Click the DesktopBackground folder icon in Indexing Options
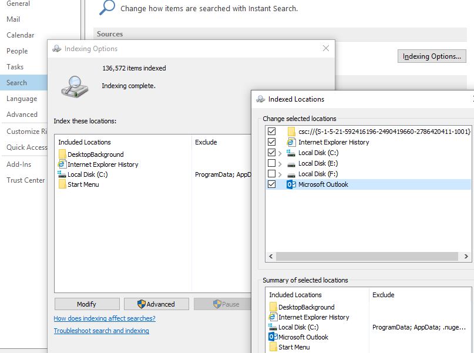This screenshot has height=353, width=474. 62,154
